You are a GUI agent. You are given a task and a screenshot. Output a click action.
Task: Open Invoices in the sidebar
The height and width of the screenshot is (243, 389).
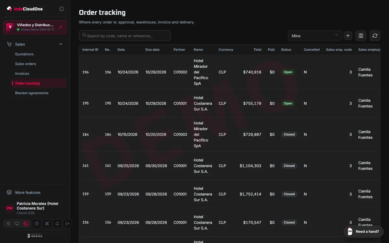[22, 74]
